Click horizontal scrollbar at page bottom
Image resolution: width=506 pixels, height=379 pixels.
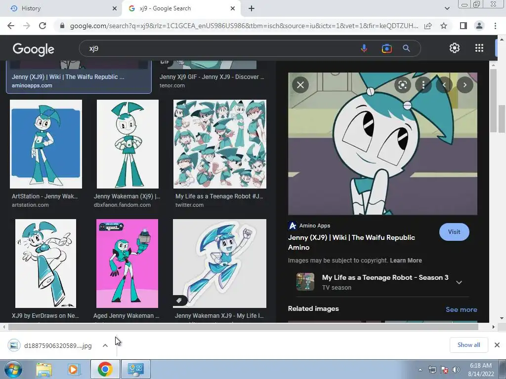point(243,327)
